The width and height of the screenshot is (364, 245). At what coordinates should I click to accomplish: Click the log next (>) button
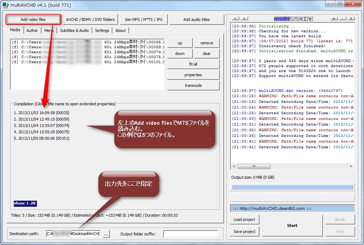click(x=244, y=18)
